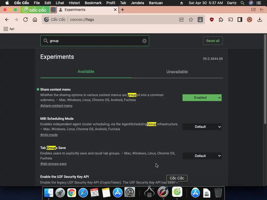The height and width of the screenshot is (200, 267).
Task: Go back with the back arrow
Action: tap(7, 20)
